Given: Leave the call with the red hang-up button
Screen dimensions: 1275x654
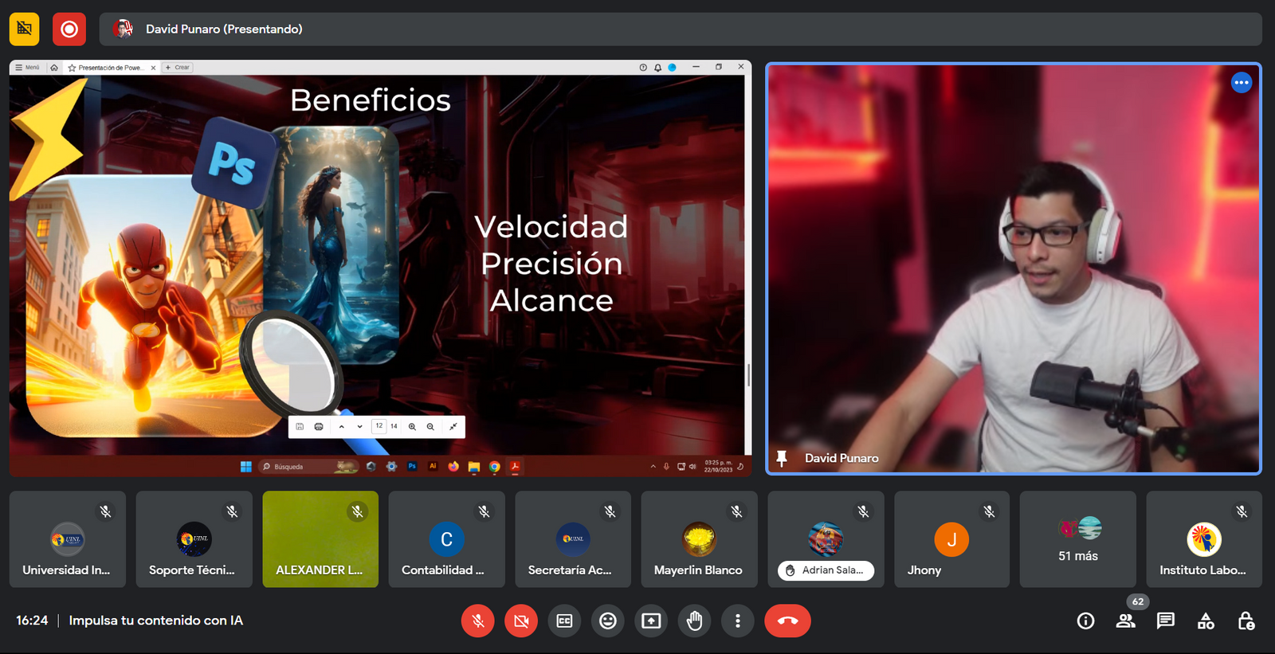Looking at the screenshot, I should tap(787, 621).
